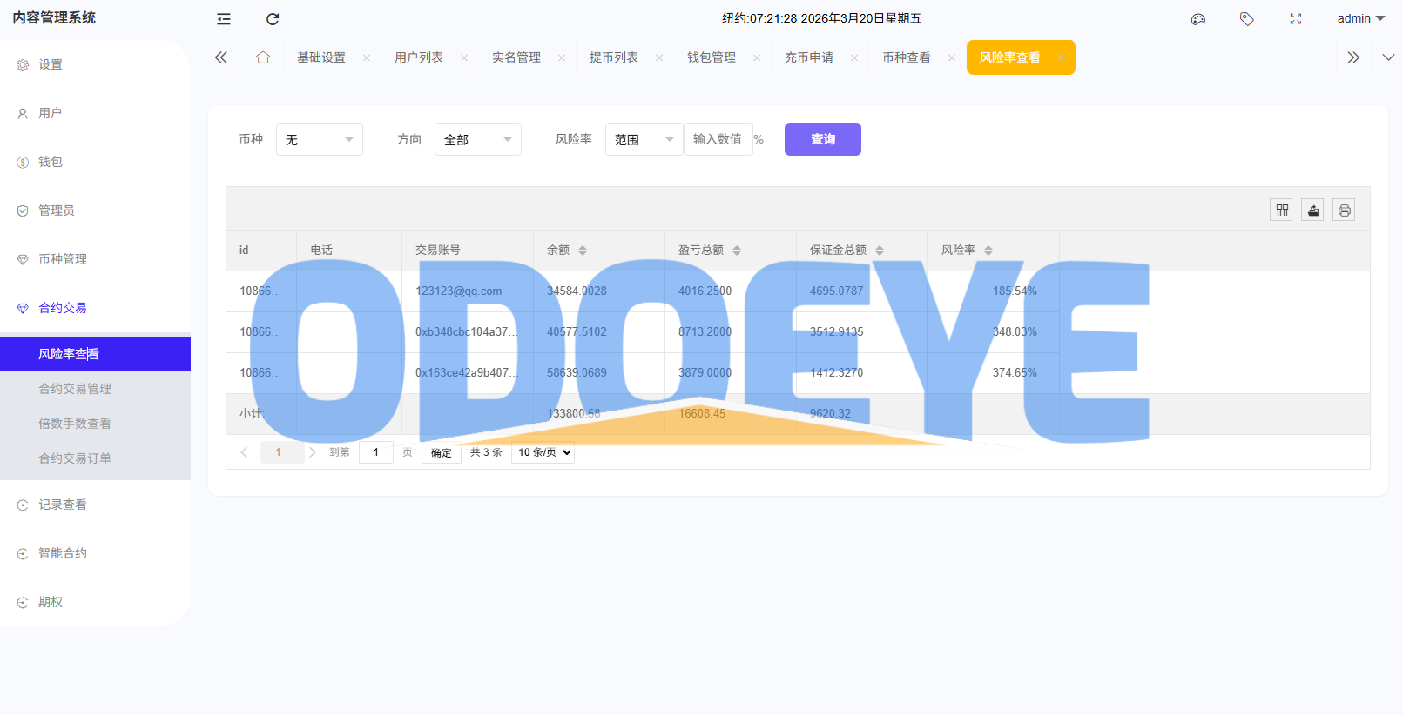
Task: Click the 输入数值 risk rate input field
Action: point(718,139)
